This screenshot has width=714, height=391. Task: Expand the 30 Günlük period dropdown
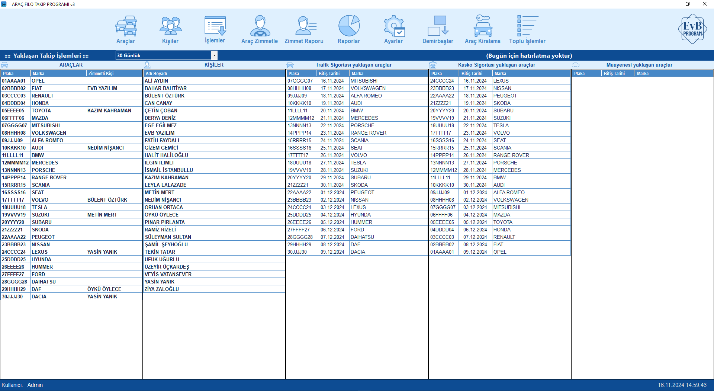(214, 55)
